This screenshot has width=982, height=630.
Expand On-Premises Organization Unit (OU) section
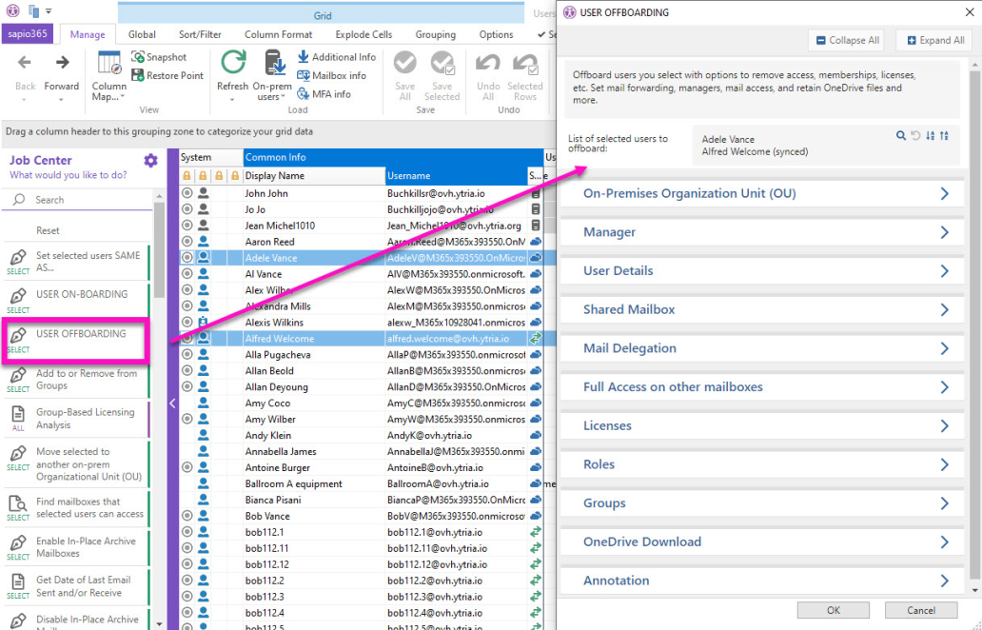coord(762,193)
